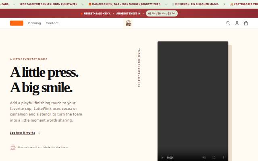The image size is (258, 161).
Task: Click the video 0:00 time display
Action: tap(170, 157)
